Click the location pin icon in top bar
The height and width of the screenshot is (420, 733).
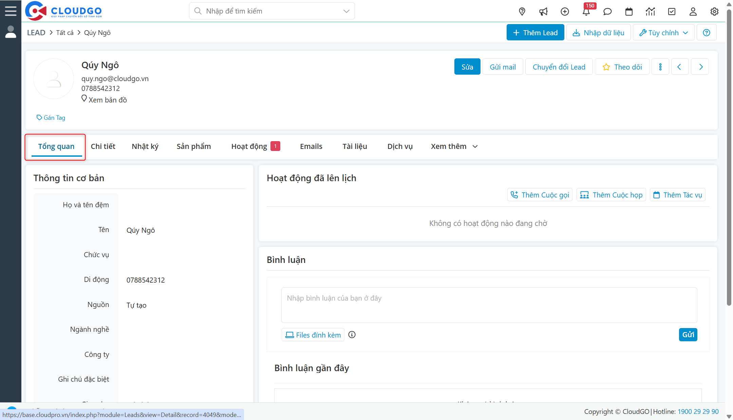click(x=522, y=12)
